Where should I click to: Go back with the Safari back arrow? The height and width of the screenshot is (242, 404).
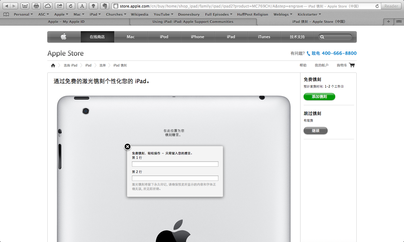tap(7, 6)
